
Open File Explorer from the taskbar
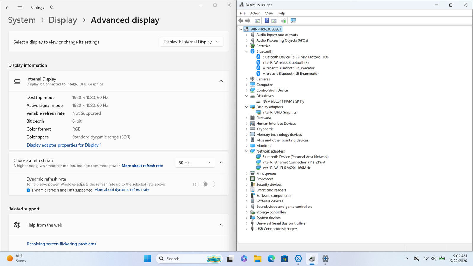[x=257, y=259]
